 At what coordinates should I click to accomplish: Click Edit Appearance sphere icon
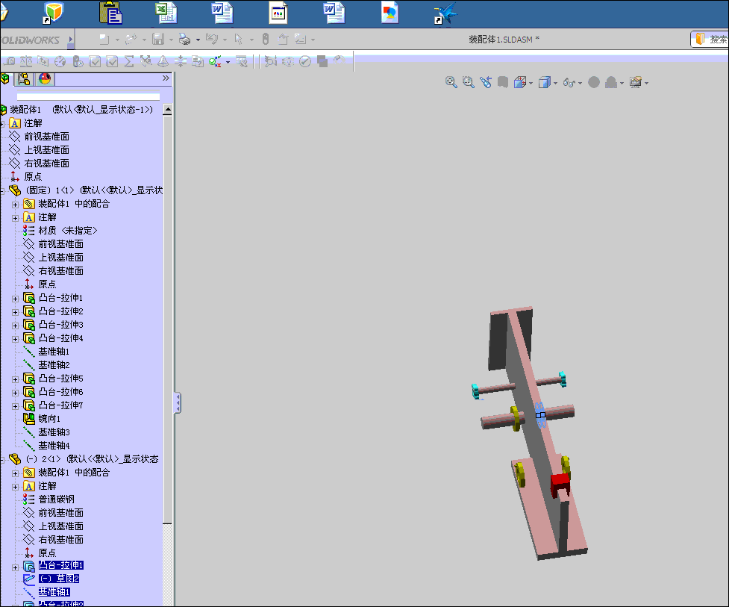tap(594, 82)
